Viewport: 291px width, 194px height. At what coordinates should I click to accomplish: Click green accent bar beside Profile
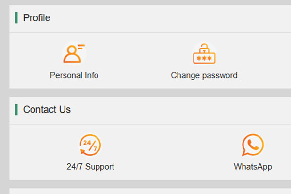pos(16,18)
